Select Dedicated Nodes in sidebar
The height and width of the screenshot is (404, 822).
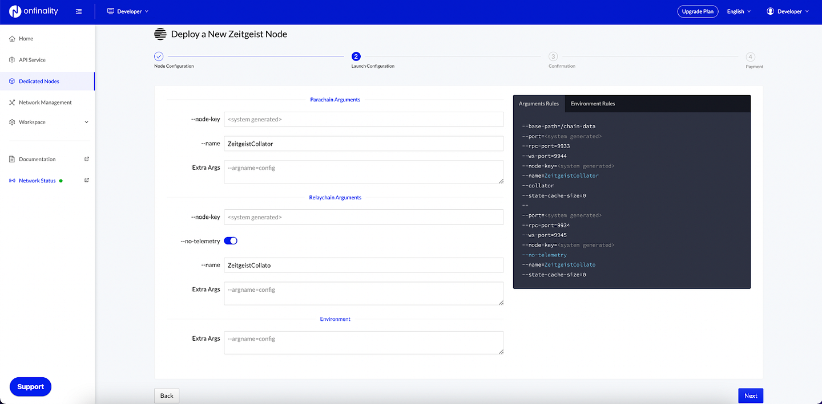[47, 81]
